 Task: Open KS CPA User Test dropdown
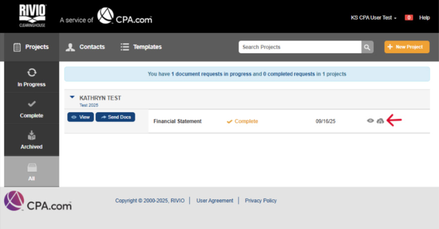click(x=373, y=18)
